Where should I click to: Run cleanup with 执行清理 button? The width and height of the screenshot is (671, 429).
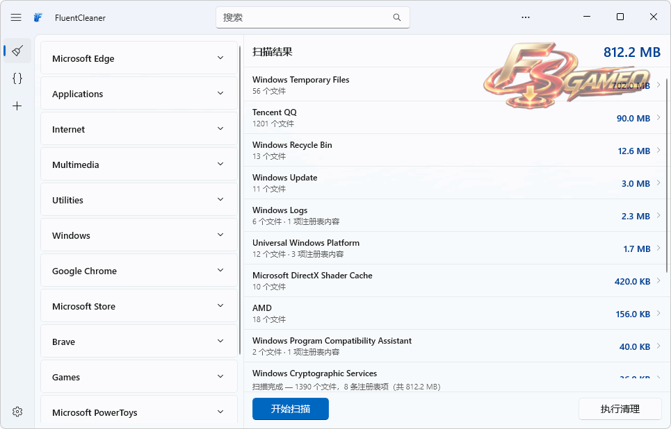point(620,409)
